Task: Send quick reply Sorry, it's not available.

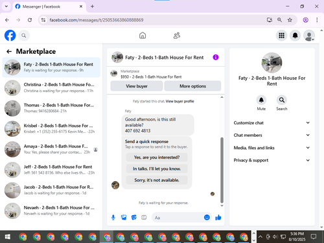Action: click(x=157, y=180)
